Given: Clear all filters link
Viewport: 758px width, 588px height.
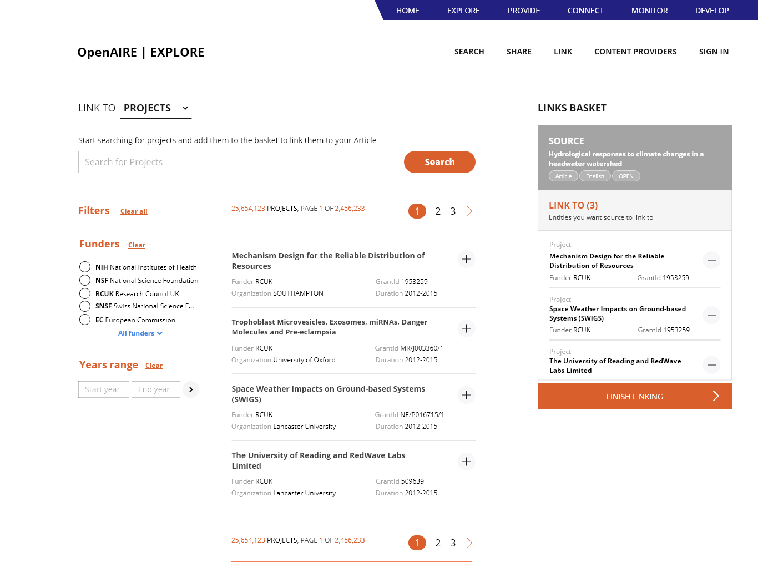Looking at the screenshot, I should click(134, 211).
